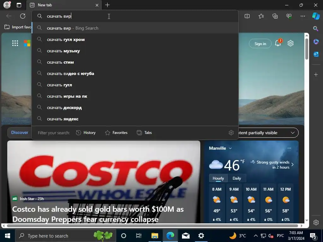Open weather card more options ellipsis
Viewport: 323px width, 242px height.
pos(289,148)
